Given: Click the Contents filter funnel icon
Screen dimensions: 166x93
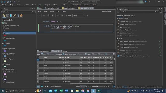Looking at the screenshot, I should tap(2, 12).
